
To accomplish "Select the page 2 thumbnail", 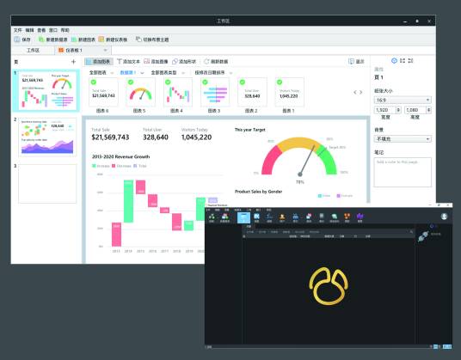I will 47,137.
